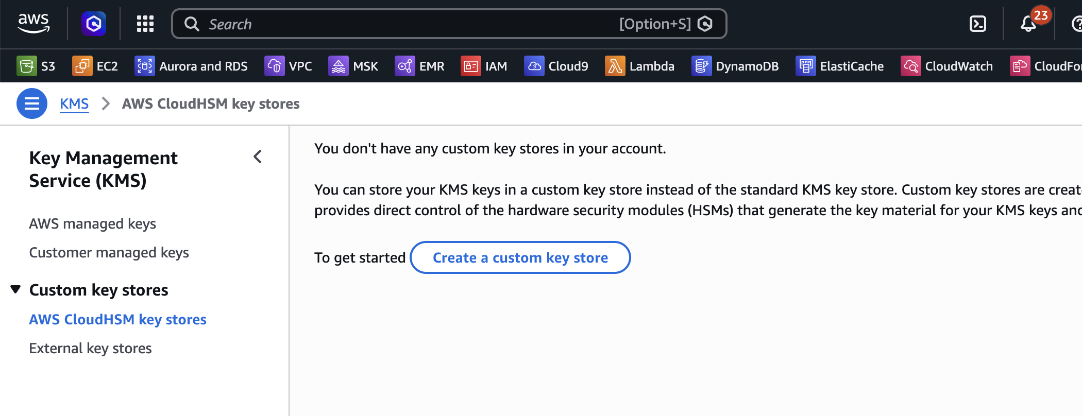This screenshot has width=1082, height=416.
Task: Open DynamoDB service shortcut
Action: coord(735,66)
